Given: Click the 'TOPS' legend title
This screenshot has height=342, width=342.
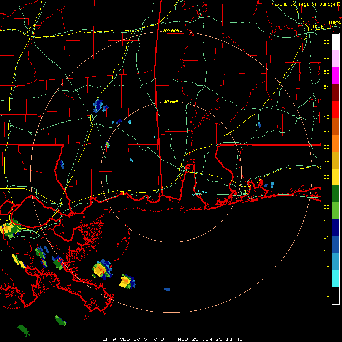Looking at the screenshot, I should (x=334, y=23).
